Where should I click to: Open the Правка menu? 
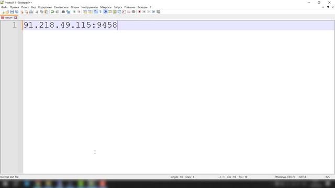tap(14, 7)
